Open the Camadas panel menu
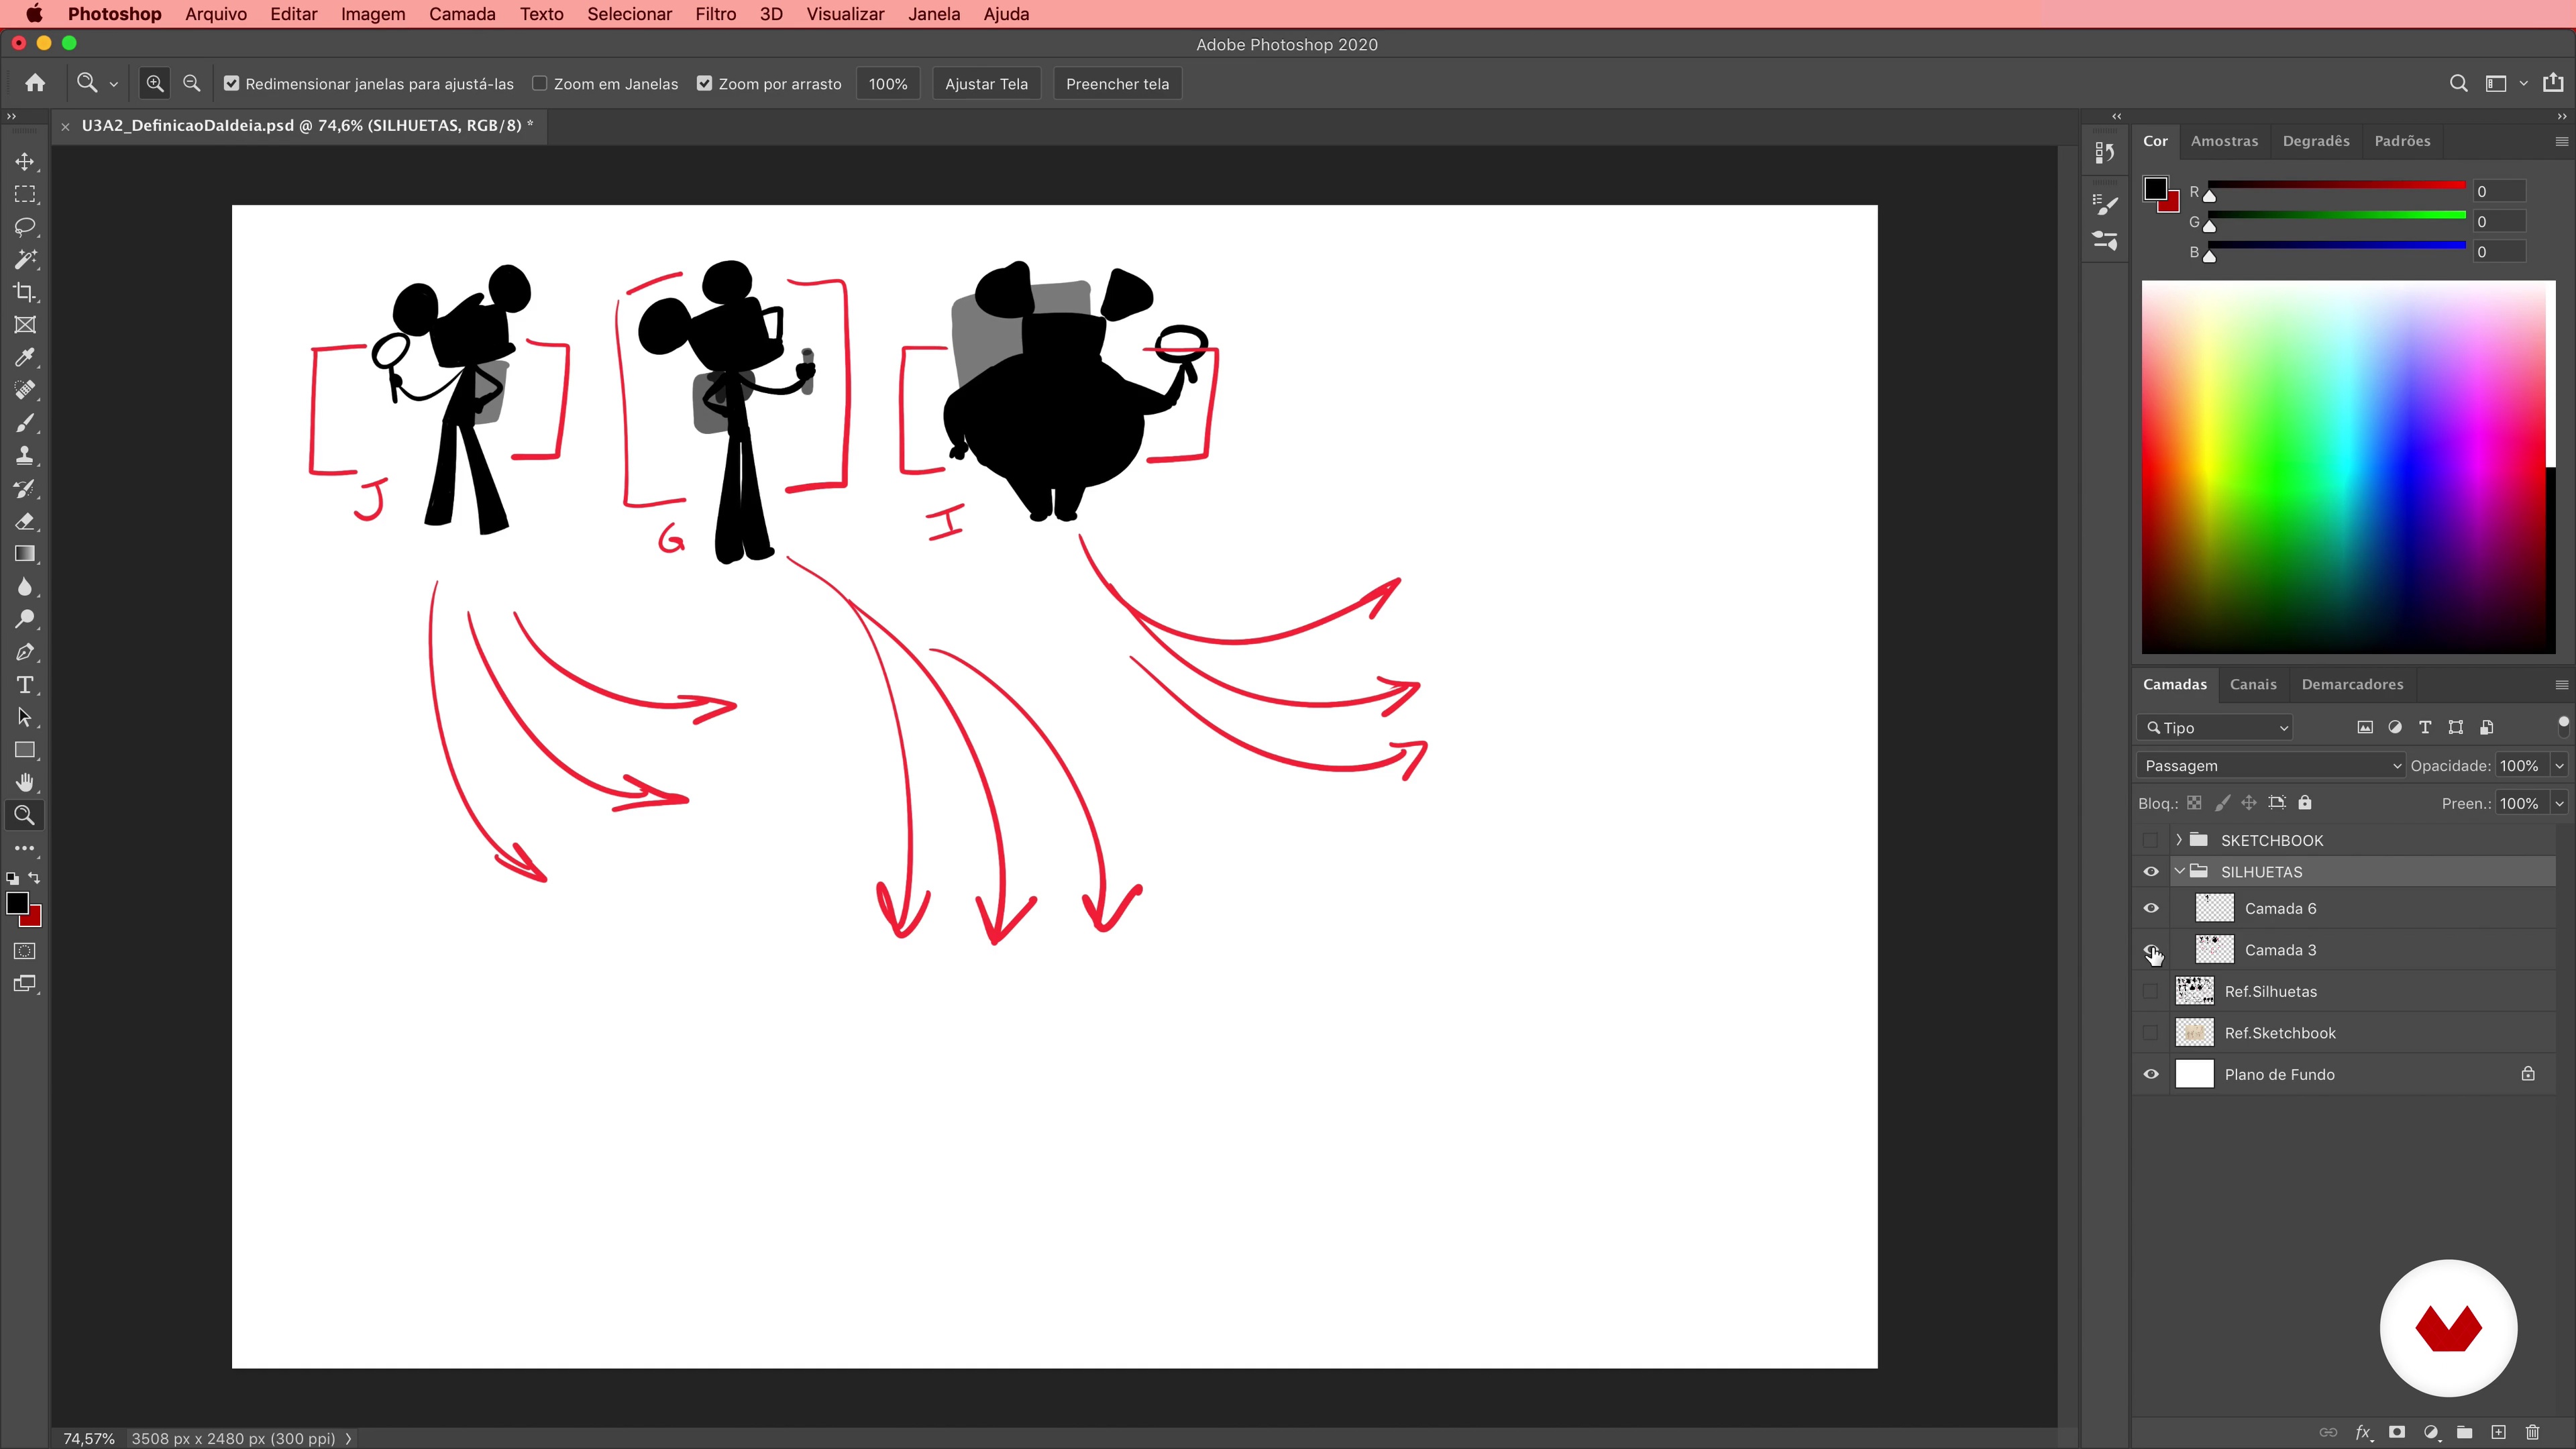2576x1449 pixels. click(x=2562, y=685)
